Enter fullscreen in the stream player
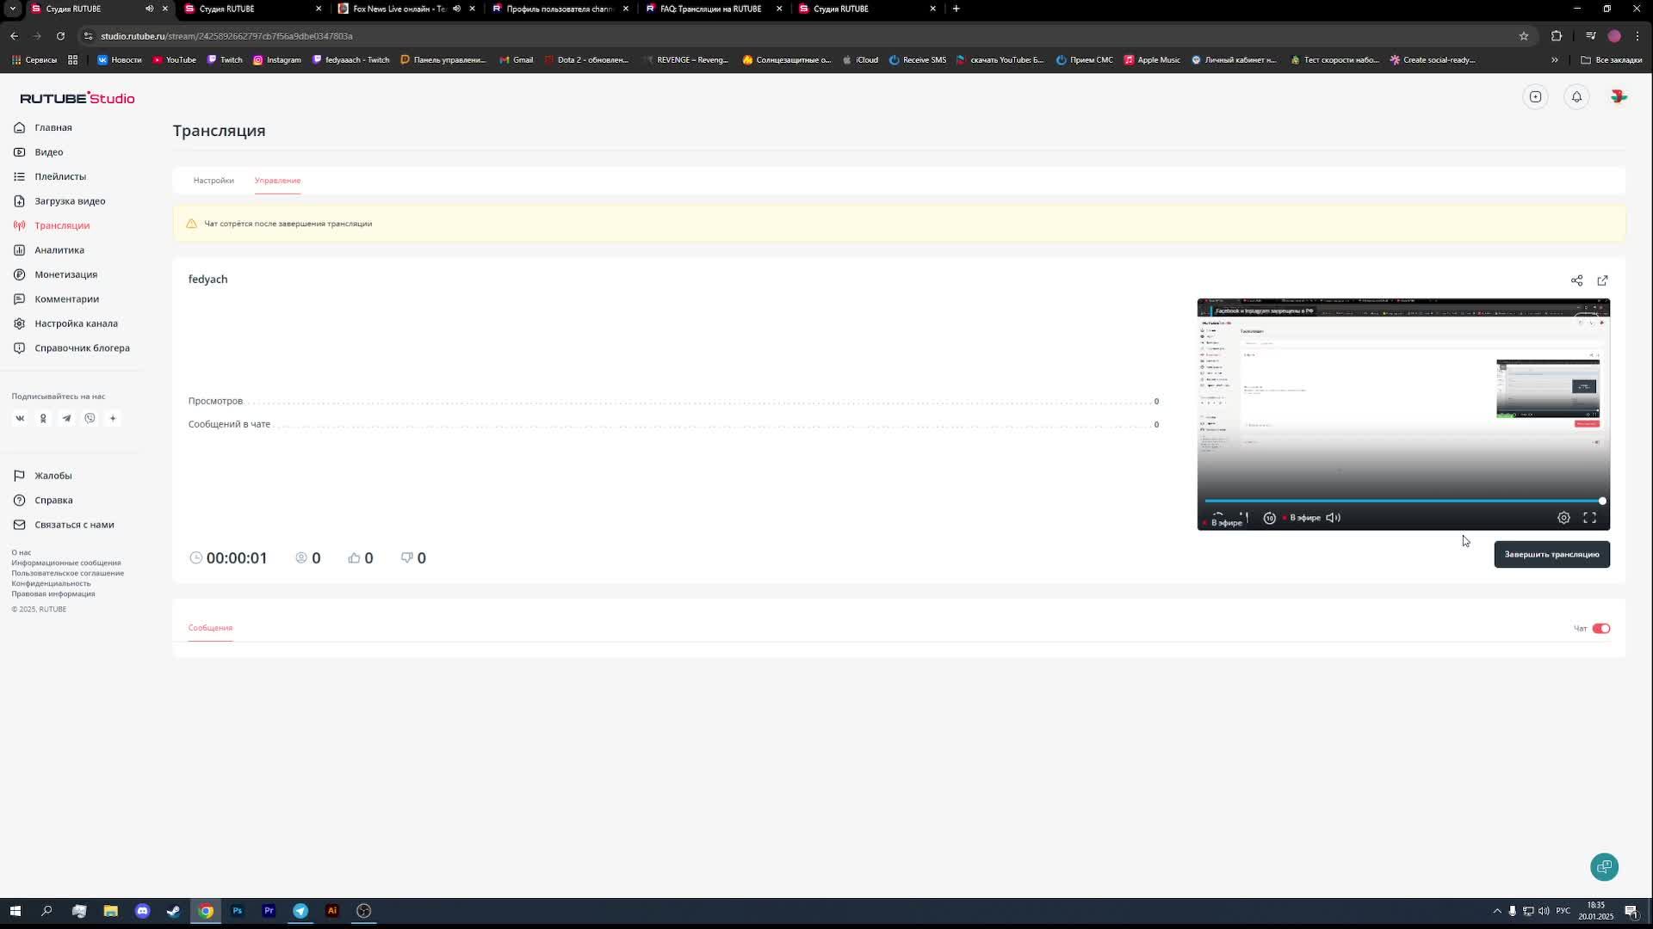The width and height of the screenshot is (1653, 929). [1589, 518]
